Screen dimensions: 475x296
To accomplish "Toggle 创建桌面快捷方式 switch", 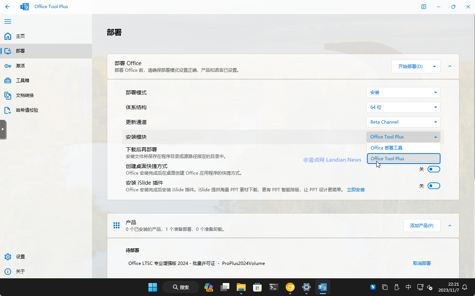I will [433, 169].
